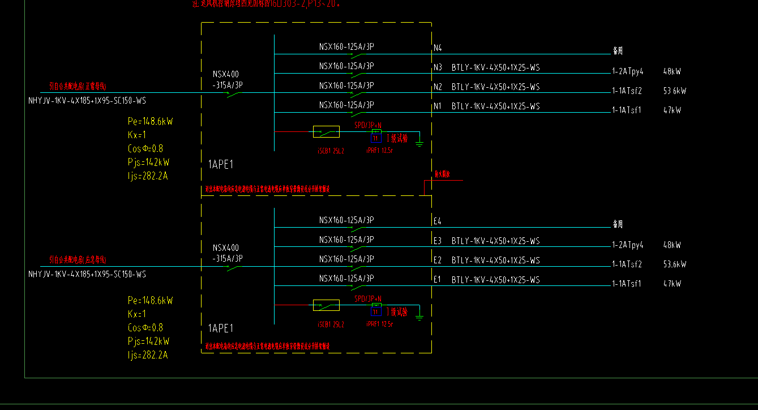Select NSX160-125A/3P text on the N2 line
The width and height of the screenshot is (758, 410).
click(x=346, y=86)
